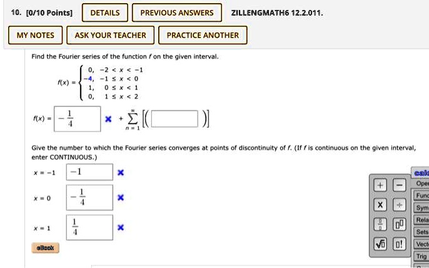Open the Functions tab in calcPad
429x268 pixels.
pos(421,196)
